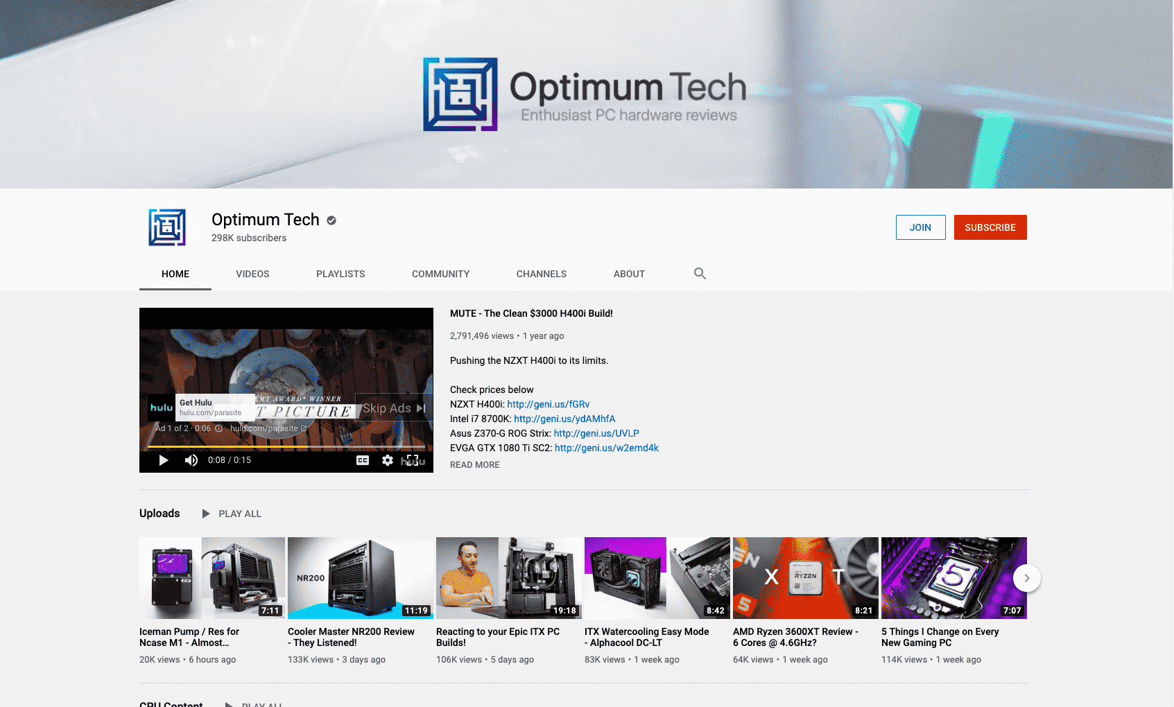
Task: Toggle closed captions with the CC icon
Action: pos(363,460)
